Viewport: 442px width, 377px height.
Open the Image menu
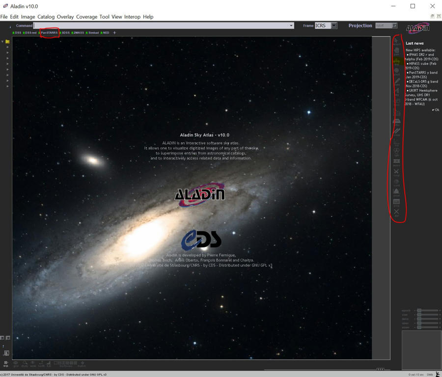pyautogui.click(x=28, y=17)
